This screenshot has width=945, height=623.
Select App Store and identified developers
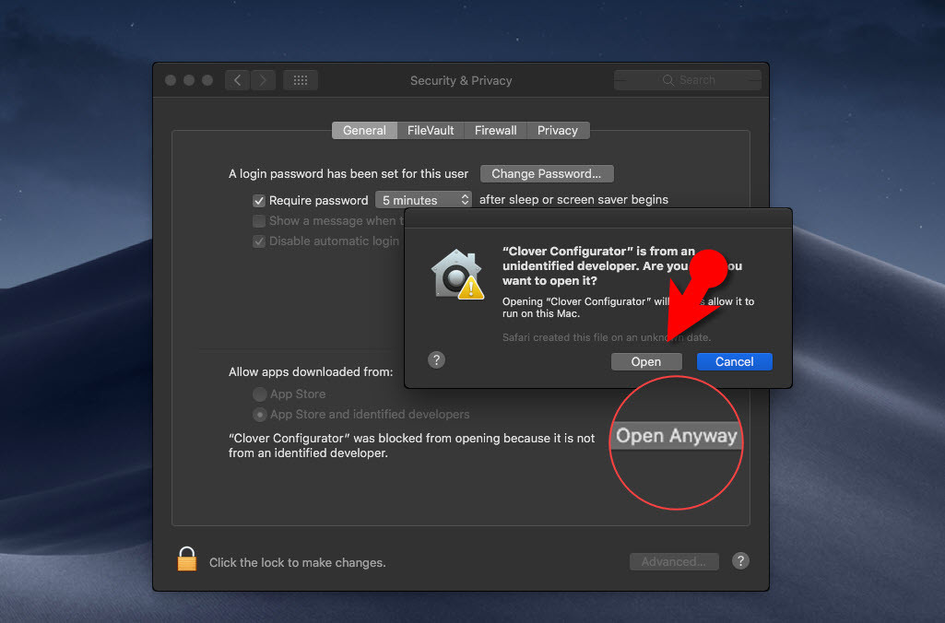pos(260,415)
